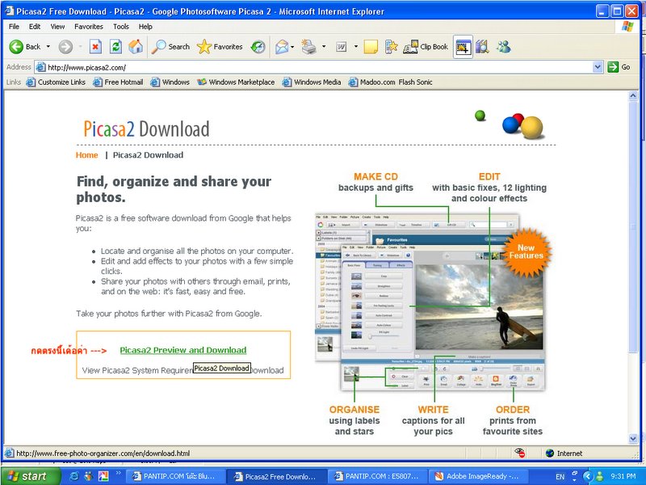Click the page icon beside the address URL
This screenshot has width=646, height=485.
click(x=40, y=67)
